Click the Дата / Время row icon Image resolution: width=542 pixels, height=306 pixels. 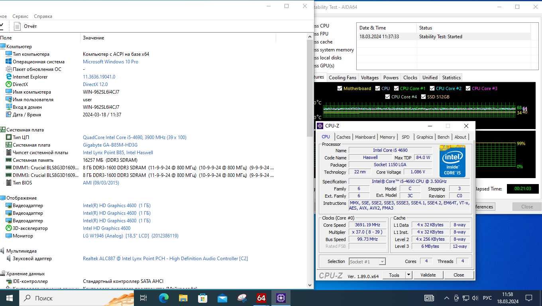click(x=9, y=115)
